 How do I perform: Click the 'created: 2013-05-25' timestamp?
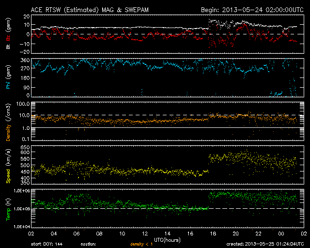coord(264,244)
